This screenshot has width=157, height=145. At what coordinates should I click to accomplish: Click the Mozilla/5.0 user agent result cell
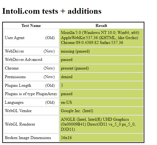(101, 38)
